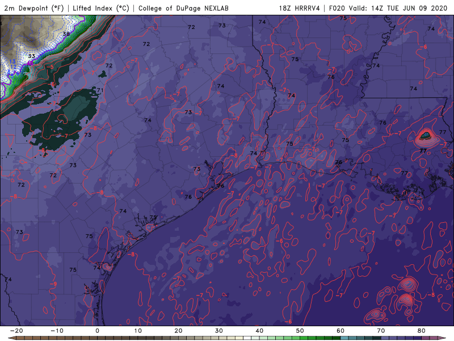This screenshot has height=341, width=454.
Task: Click the "18Z HRRRV4" model run label
Action: pyautogui.click(x=300, y=8)
